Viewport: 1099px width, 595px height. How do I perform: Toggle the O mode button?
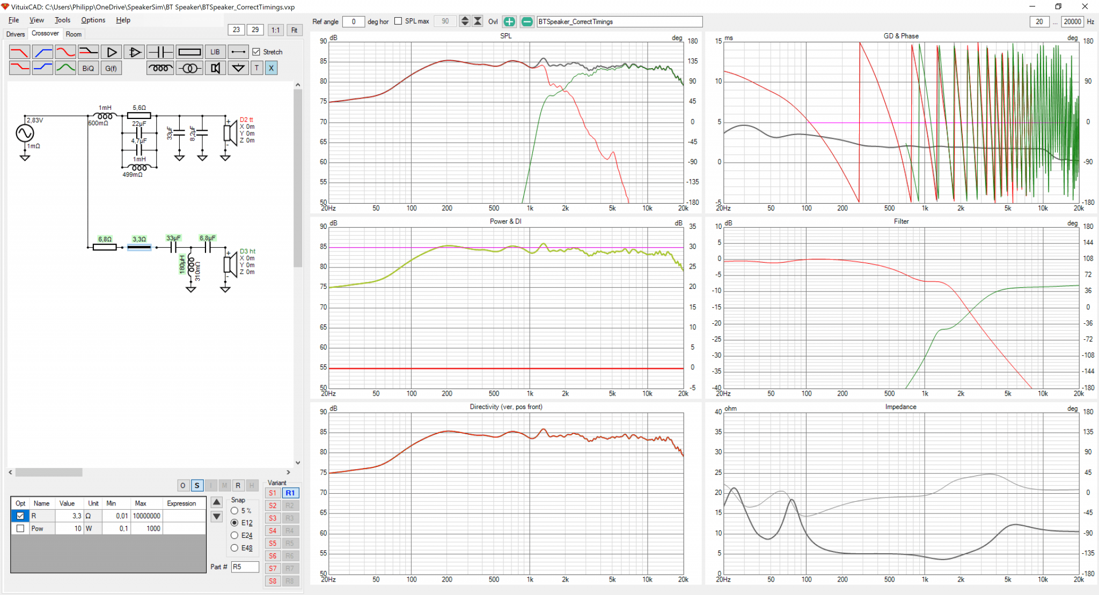point(183,485)
